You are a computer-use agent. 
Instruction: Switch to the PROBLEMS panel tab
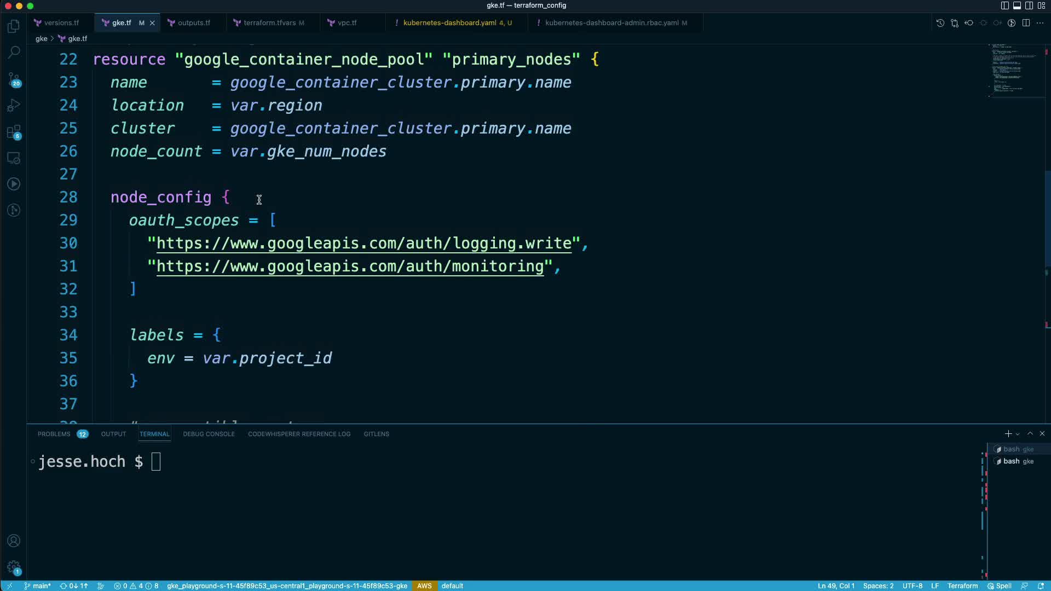(x=54, y=434)
